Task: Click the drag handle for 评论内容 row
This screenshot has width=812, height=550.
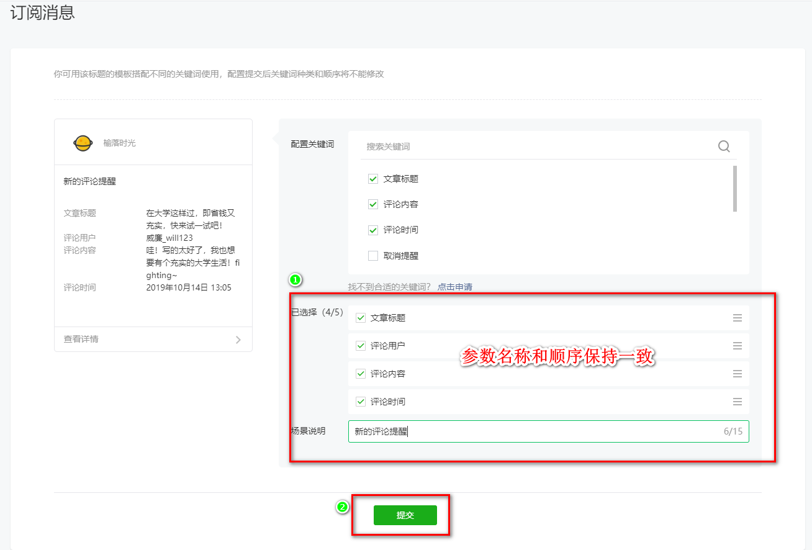Action: pyautogui.click(x=737, y=374)
